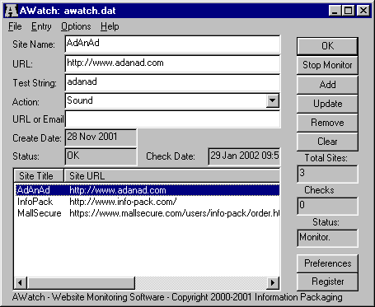375x307 pixels.
Task: Click the right arrow of the horizontal scrollbar
Action: pos(273,282)
